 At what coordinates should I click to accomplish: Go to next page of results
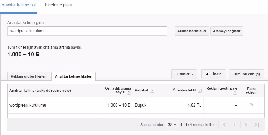coord(246,125)
